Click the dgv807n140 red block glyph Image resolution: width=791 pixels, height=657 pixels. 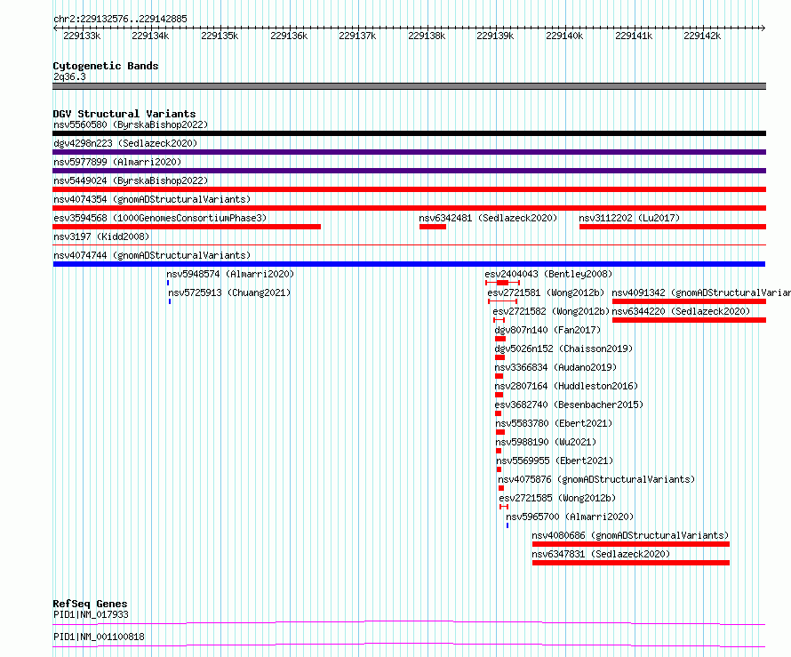(499, 339)
